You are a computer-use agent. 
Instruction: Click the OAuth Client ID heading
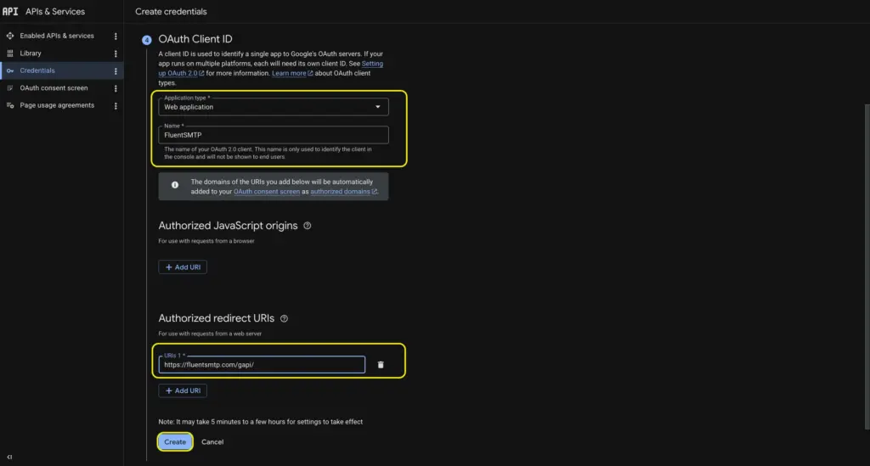click(195, 39)
